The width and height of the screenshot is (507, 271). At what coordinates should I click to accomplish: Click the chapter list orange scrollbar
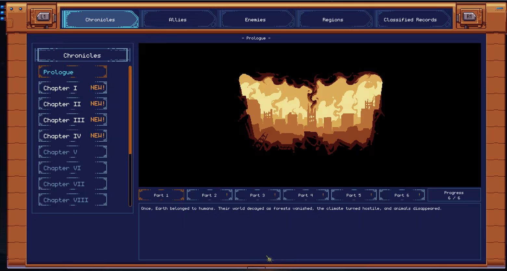coord(130,110)
